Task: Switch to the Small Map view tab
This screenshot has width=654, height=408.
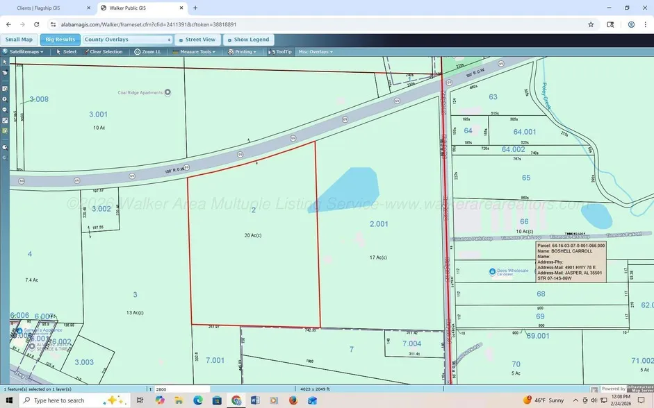Action: pos(19,40)
